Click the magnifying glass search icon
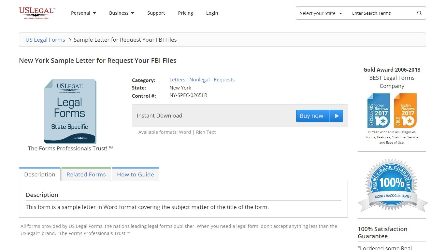Screen dimensions: 445x250 pyautogui.click(x=420, y=13)
